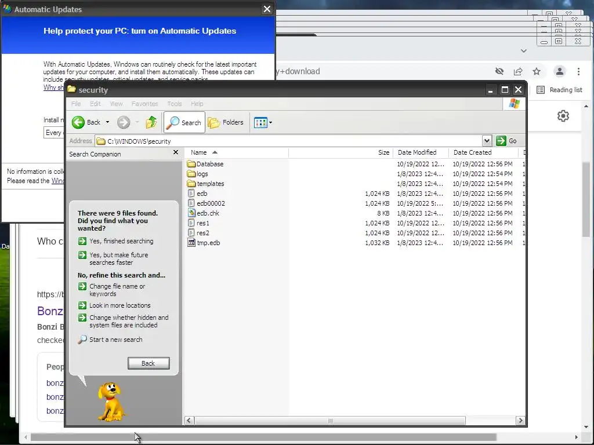Click the 1,032 KB size of tmp.edb
The image size is (594, 445).
click(377, 243)
